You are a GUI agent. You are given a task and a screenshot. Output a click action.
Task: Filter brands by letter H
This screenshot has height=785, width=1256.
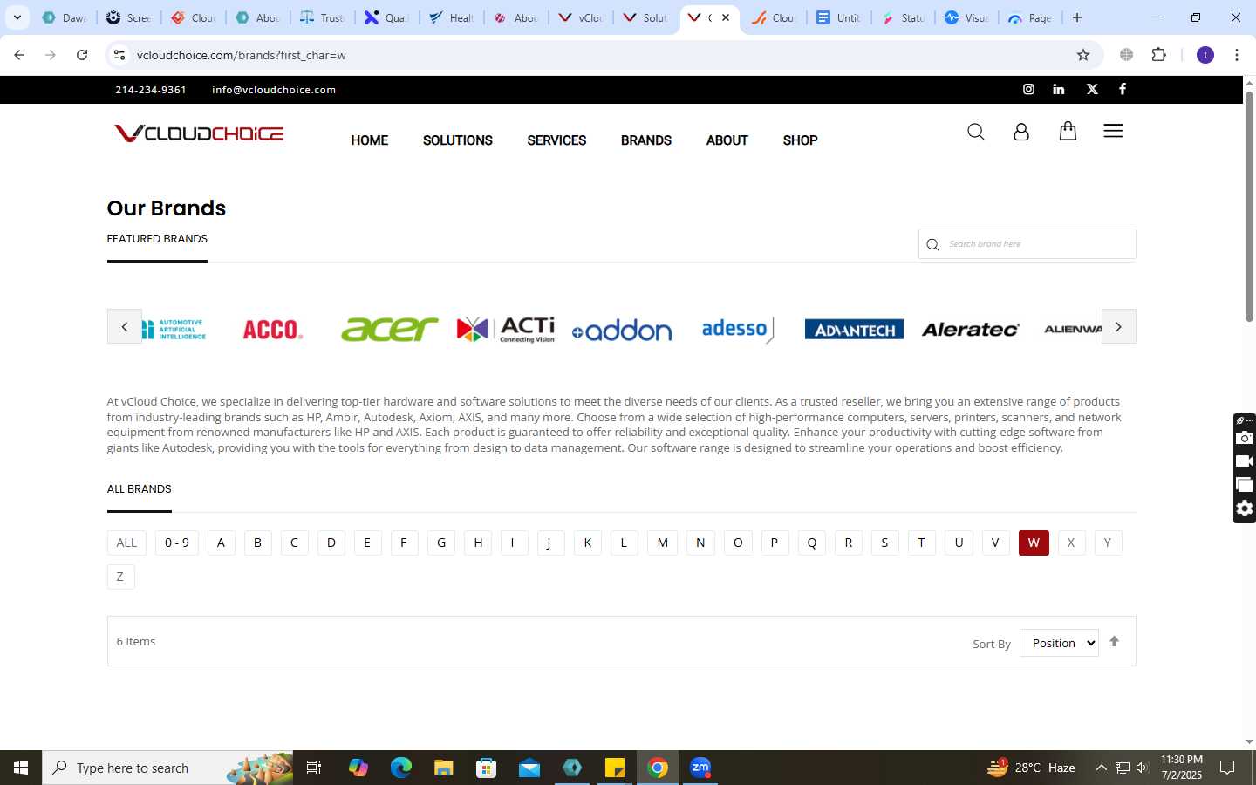click(478, 543)
